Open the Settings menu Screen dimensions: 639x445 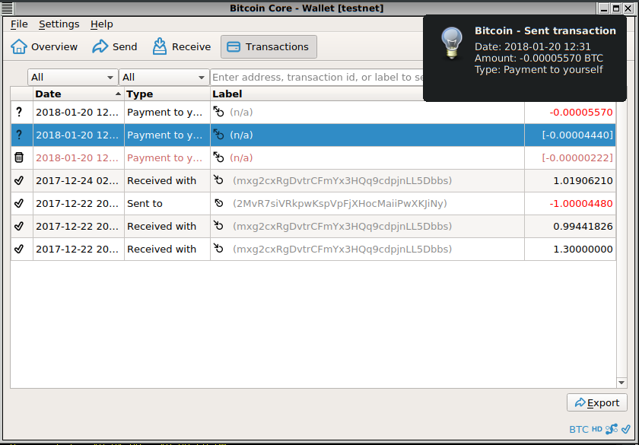[59, 24]
